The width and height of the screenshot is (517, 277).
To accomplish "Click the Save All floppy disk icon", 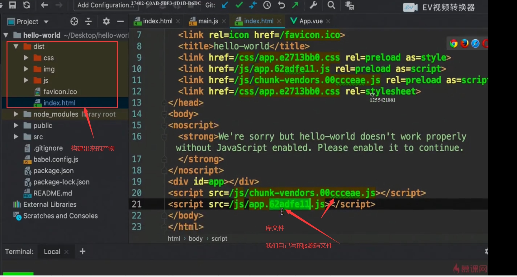I will click(12, 5).
